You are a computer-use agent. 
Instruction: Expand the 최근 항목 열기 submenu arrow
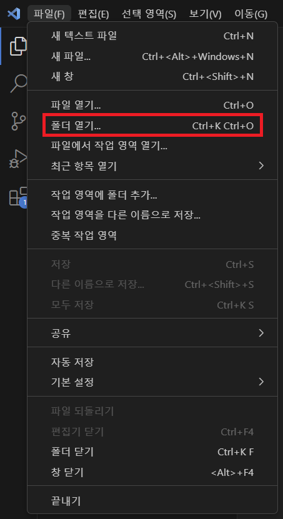[261, 166]
